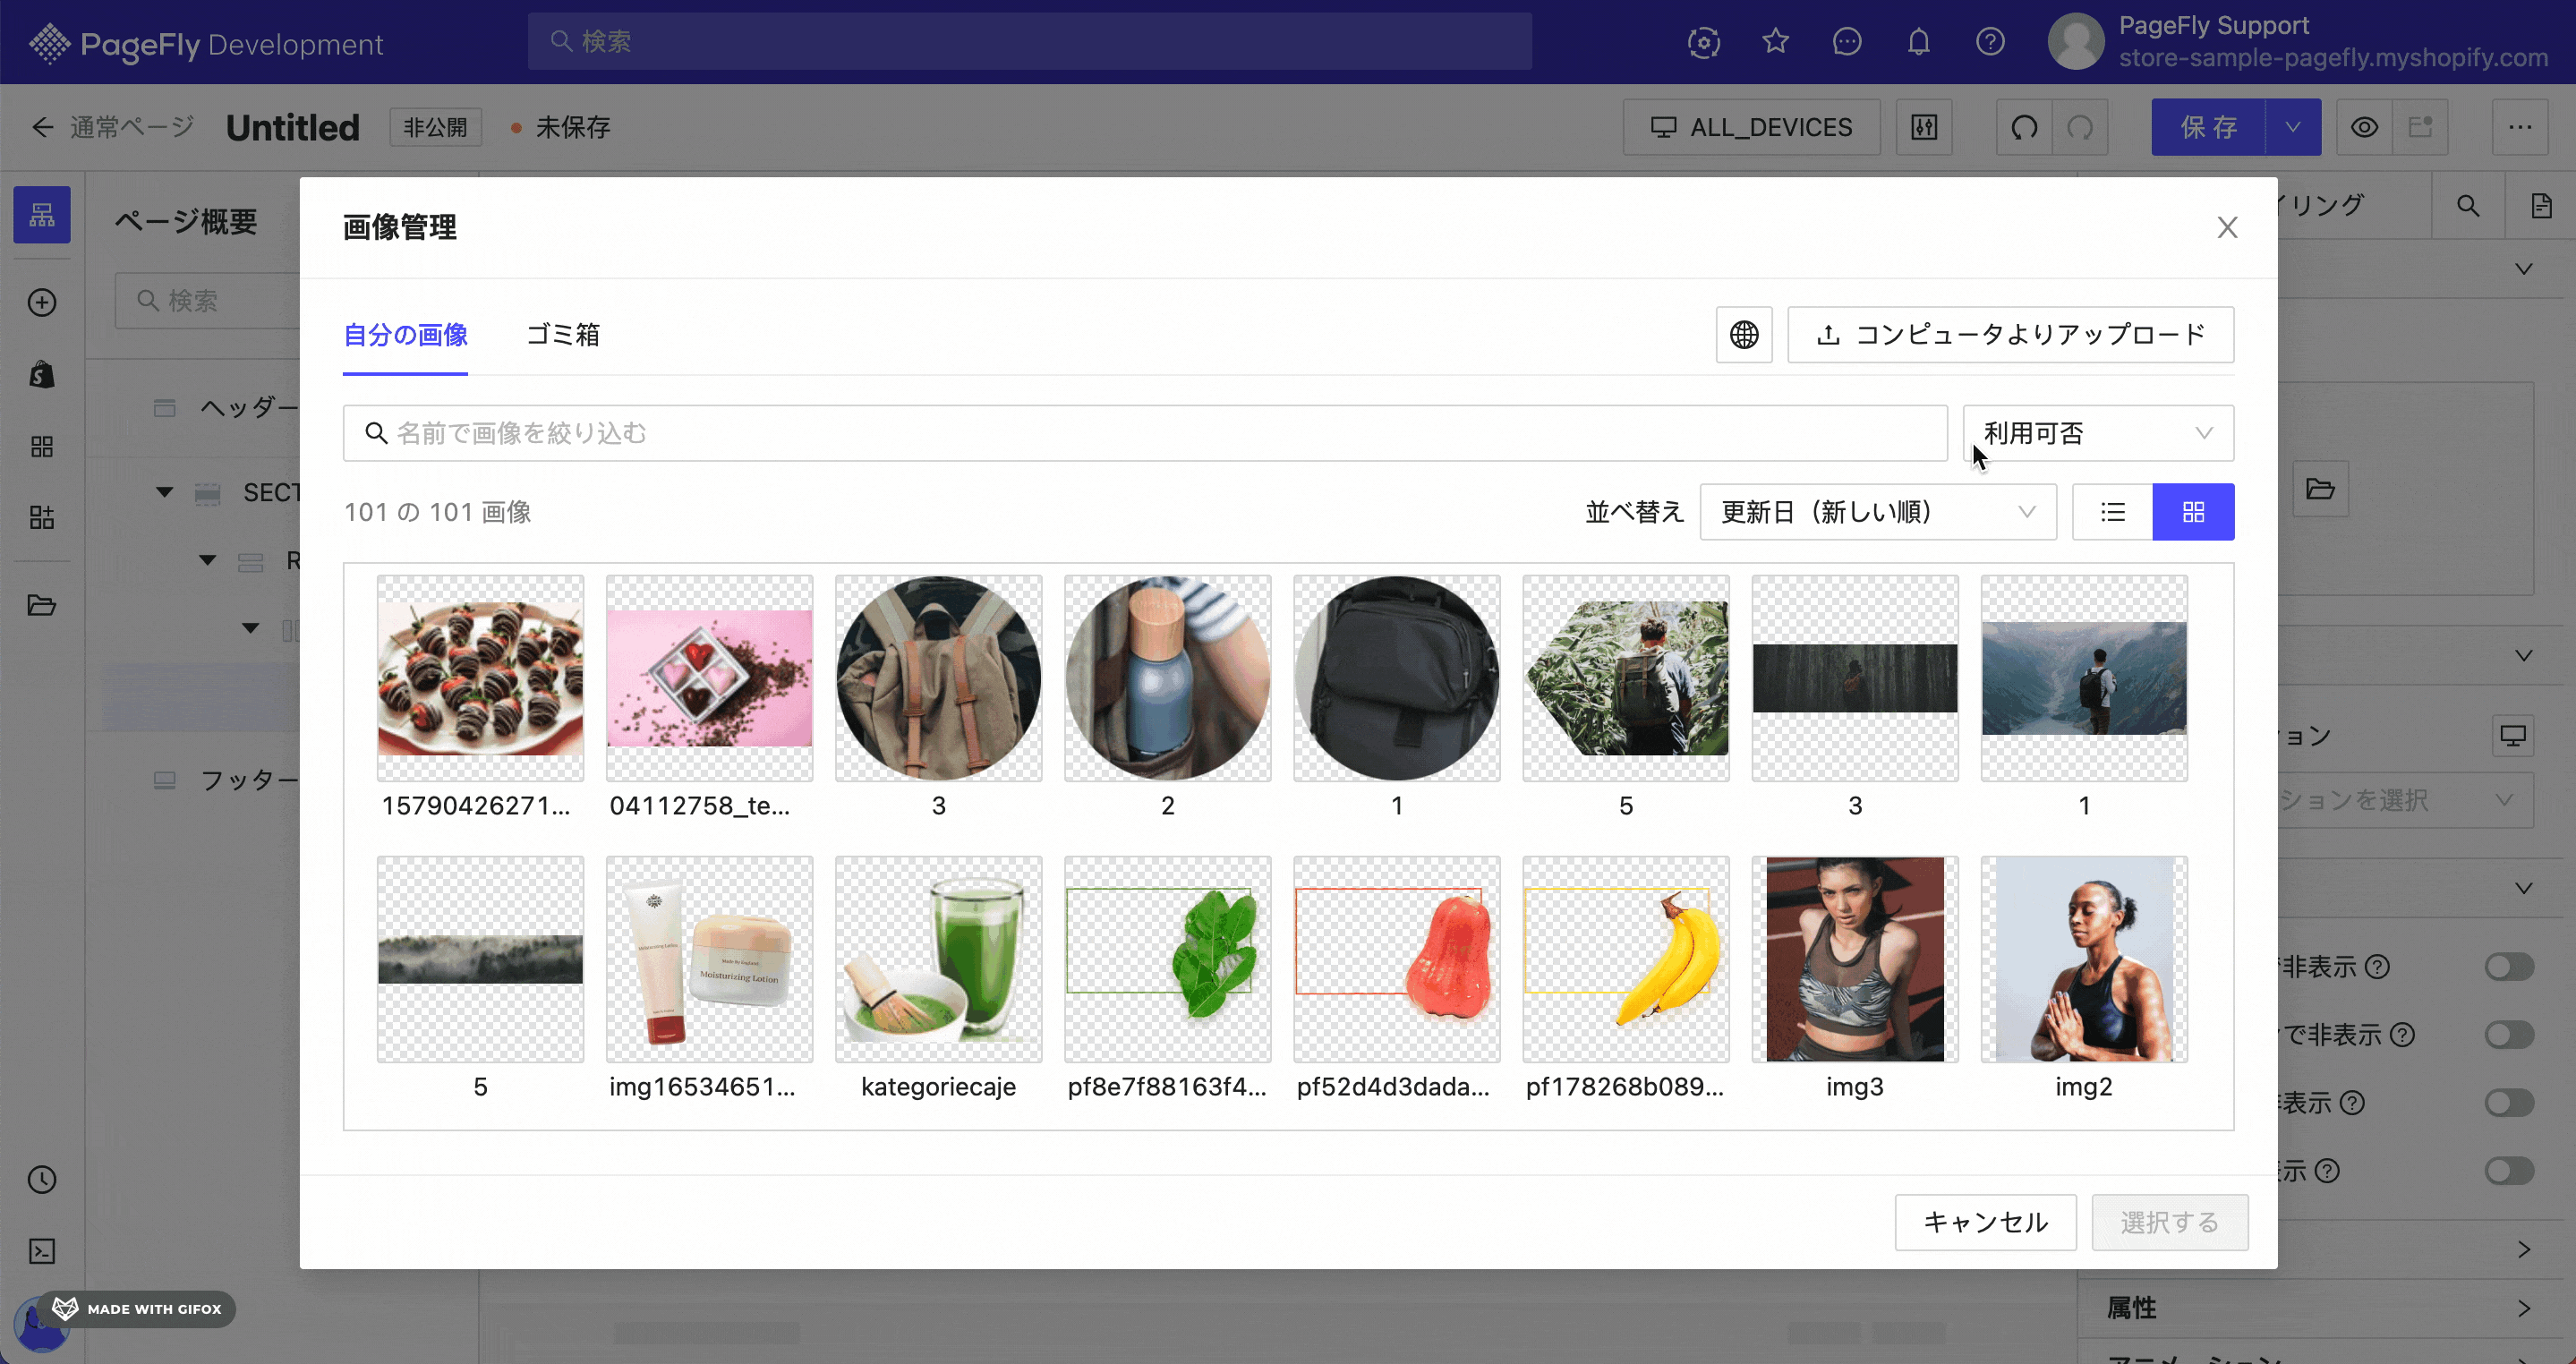This screenshot has height=1364, width=2576.
Task: Click the folder open icon in right panel
Action: click(x=2320, y=489)
